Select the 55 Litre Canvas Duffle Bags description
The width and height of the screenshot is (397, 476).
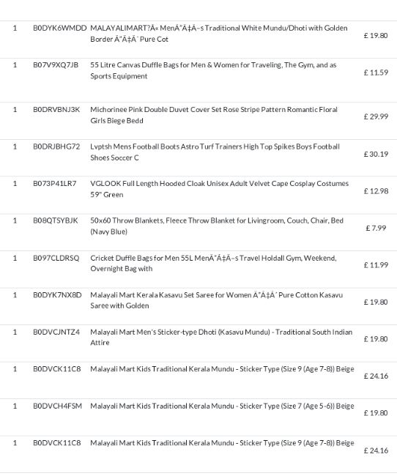coord(213,70)
